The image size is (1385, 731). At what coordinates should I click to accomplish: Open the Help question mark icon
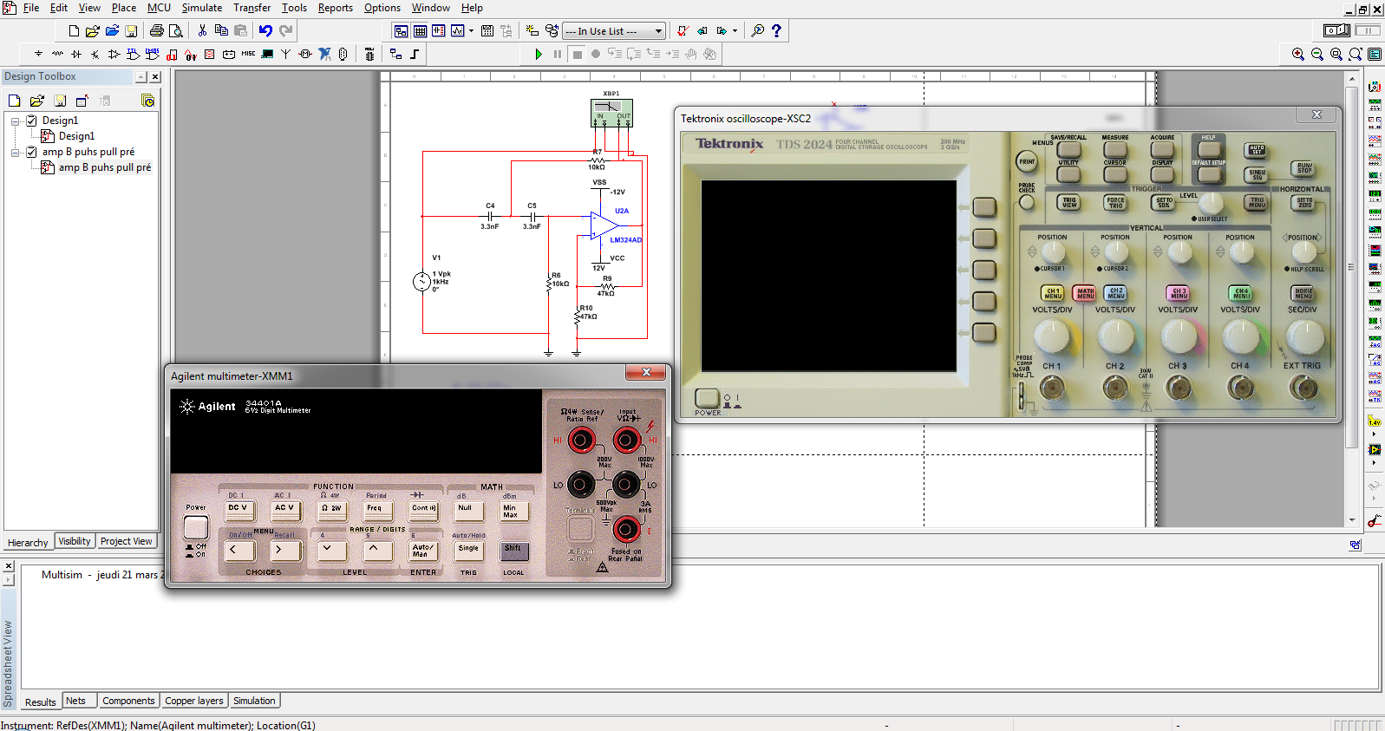[776, 31]
